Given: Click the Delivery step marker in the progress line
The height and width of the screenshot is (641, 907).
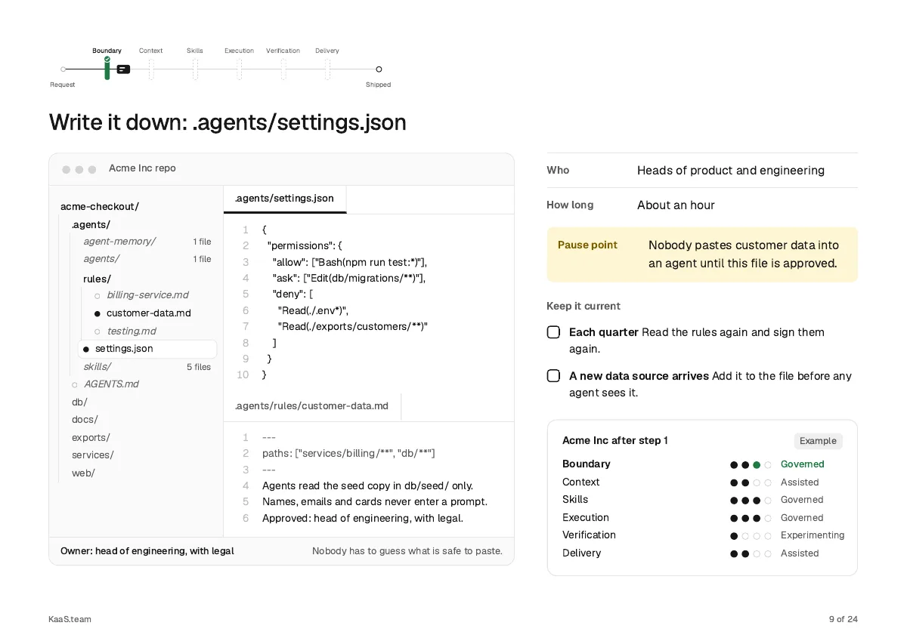Looking at the screenshot, I should tap(327, 69).
